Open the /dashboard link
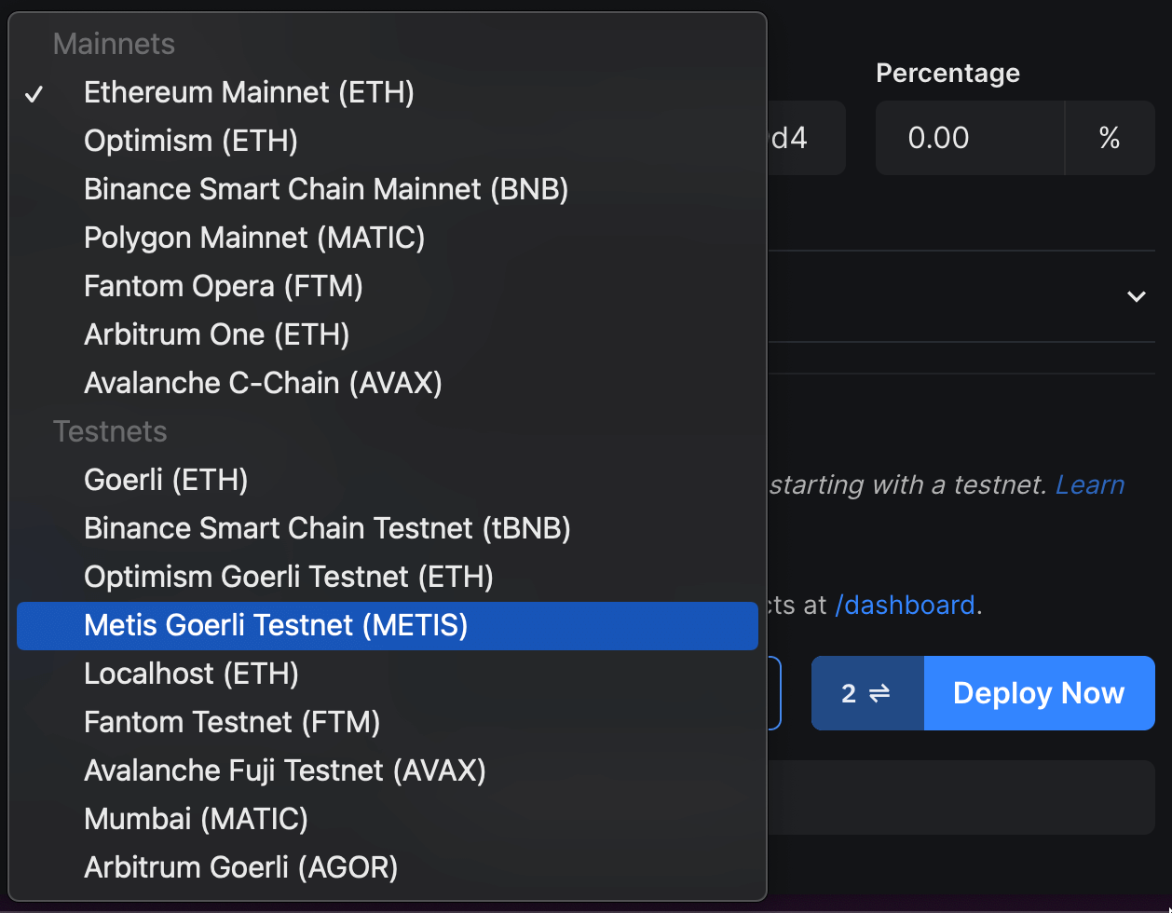 point(905,605)
